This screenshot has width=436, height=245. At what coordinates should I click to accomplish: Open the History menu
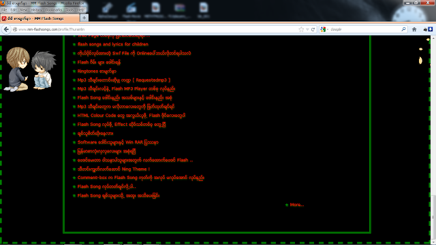tap(36, 10)
